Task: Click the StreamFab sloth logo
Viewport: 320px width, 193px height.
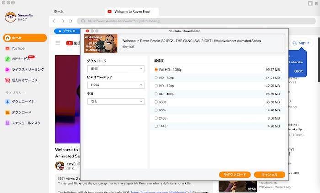Action: coord(10,17)
